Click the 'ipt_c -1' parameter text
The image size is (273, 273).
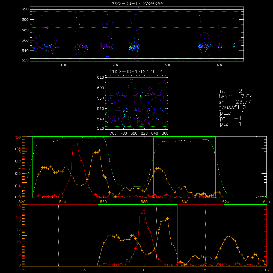tap(231, 113)
